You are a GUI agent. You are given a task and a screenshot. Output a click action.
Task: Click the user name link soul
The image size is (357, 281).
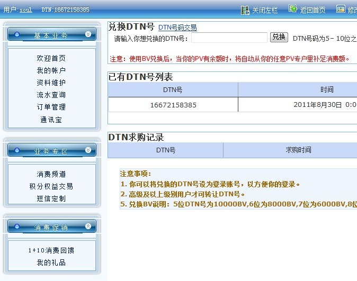(x=26, y=10)
